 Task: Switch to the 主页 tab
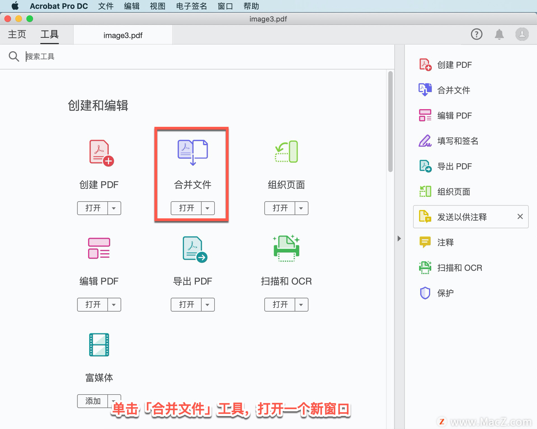point(17,34)
